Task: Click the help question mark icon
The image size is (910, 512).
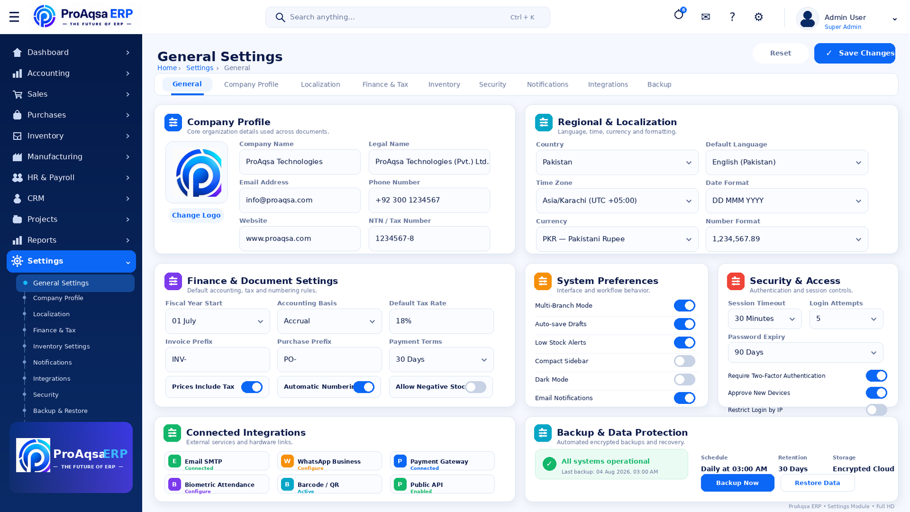Action: click(x=732, y=17)
